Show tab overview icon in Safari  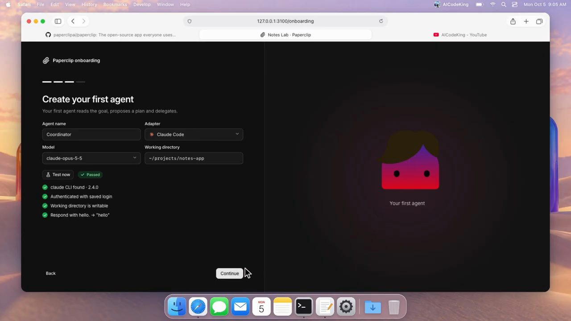point(539,21)
